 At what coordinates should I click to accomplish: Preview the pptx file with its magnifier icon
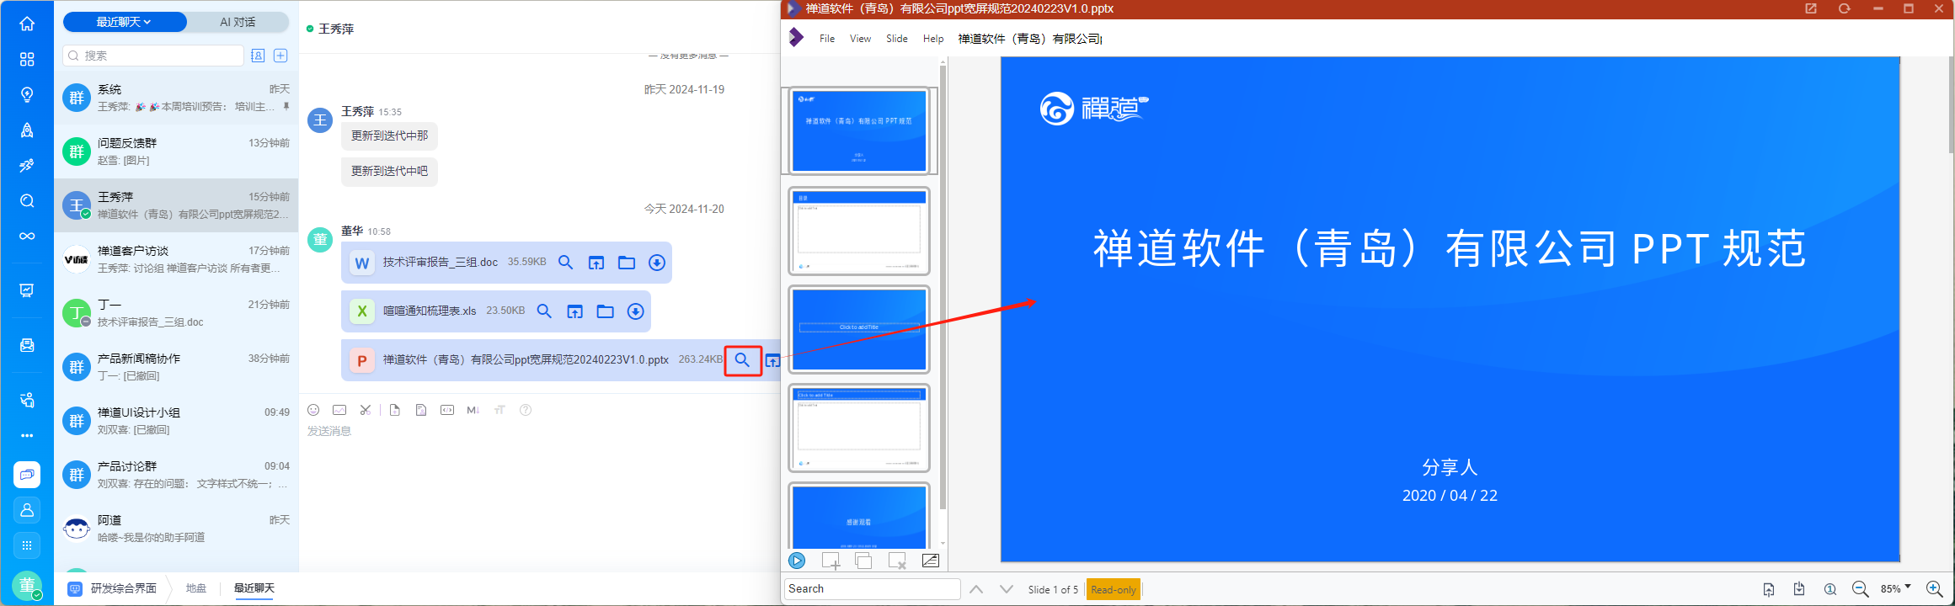pos(742,360)
